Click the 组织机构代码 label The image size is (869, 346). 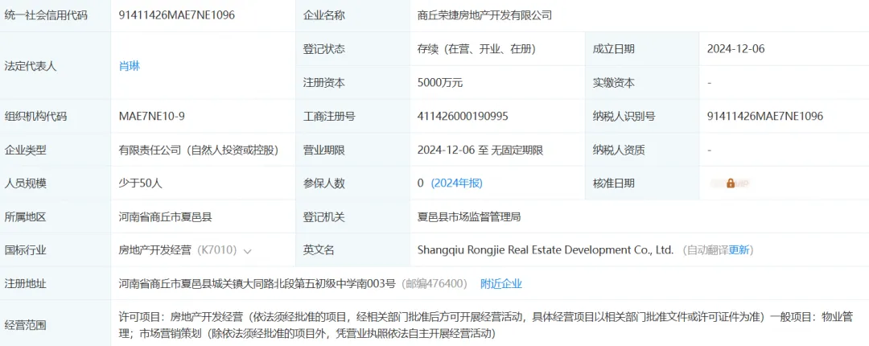coord(35,116)
